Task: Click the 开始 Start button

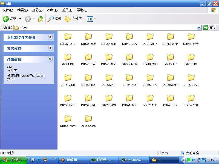Action: (x=12, y=160)
